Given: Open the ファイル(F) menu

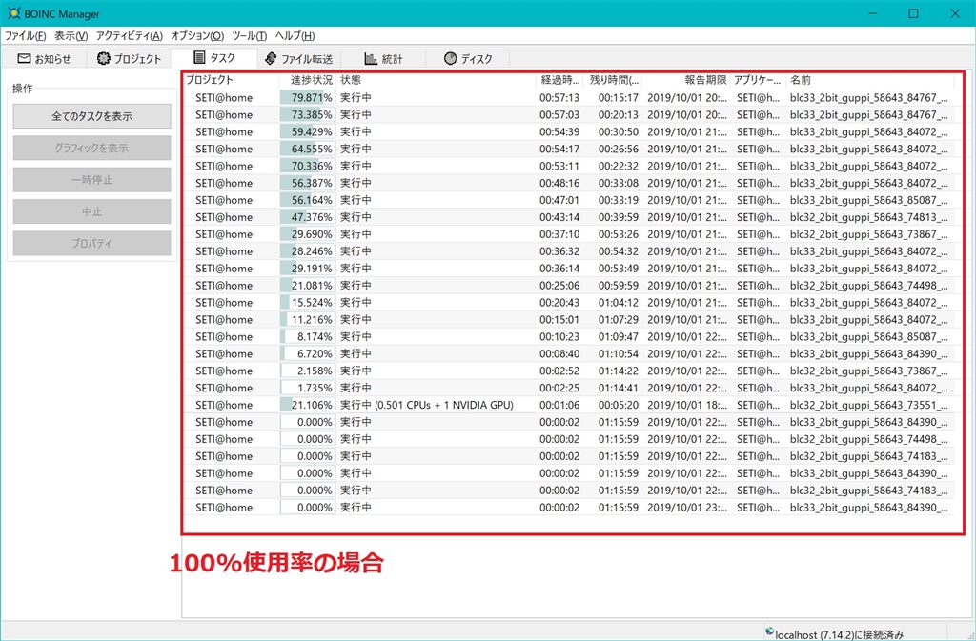Looking at the screenshot, I should tap(26, 36).
